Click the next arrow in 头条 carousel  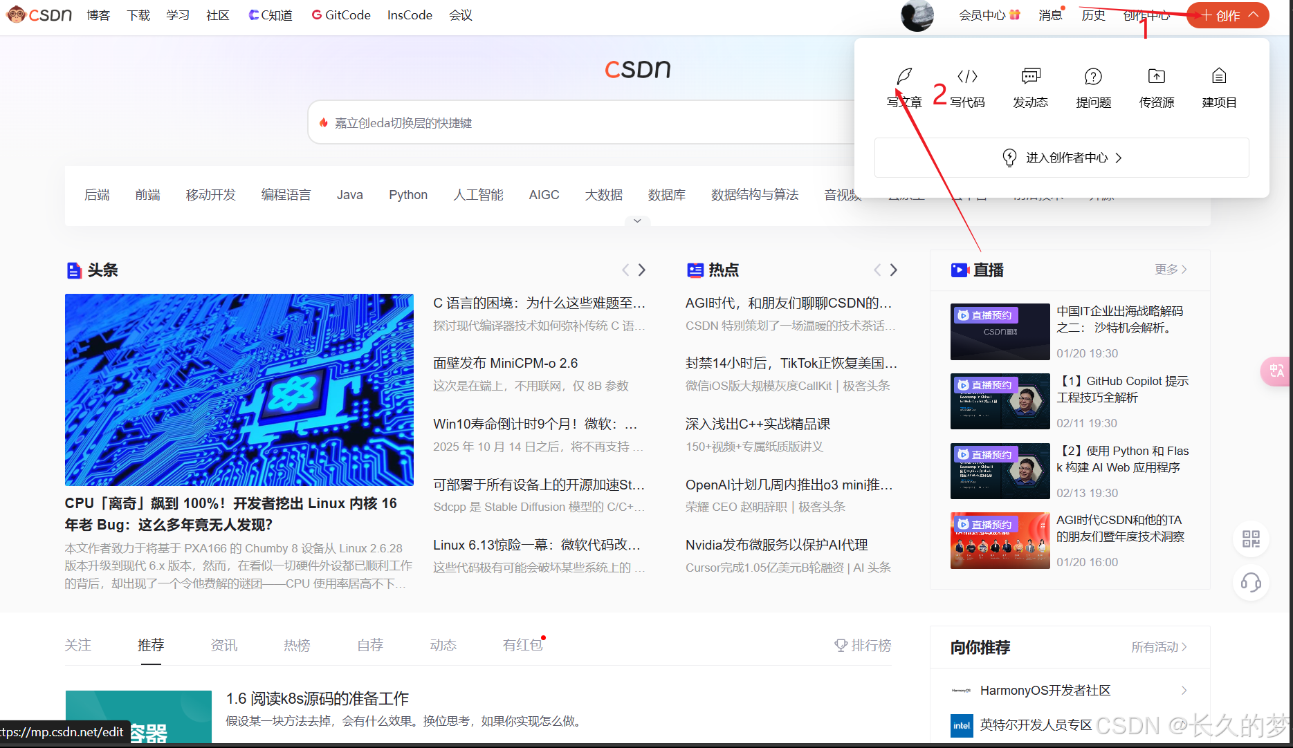(641, 270)
